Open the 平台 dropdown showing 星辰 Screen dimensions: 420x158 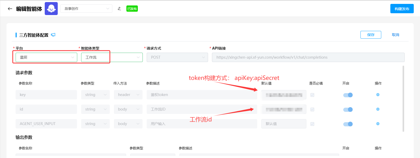pos(46,57)
